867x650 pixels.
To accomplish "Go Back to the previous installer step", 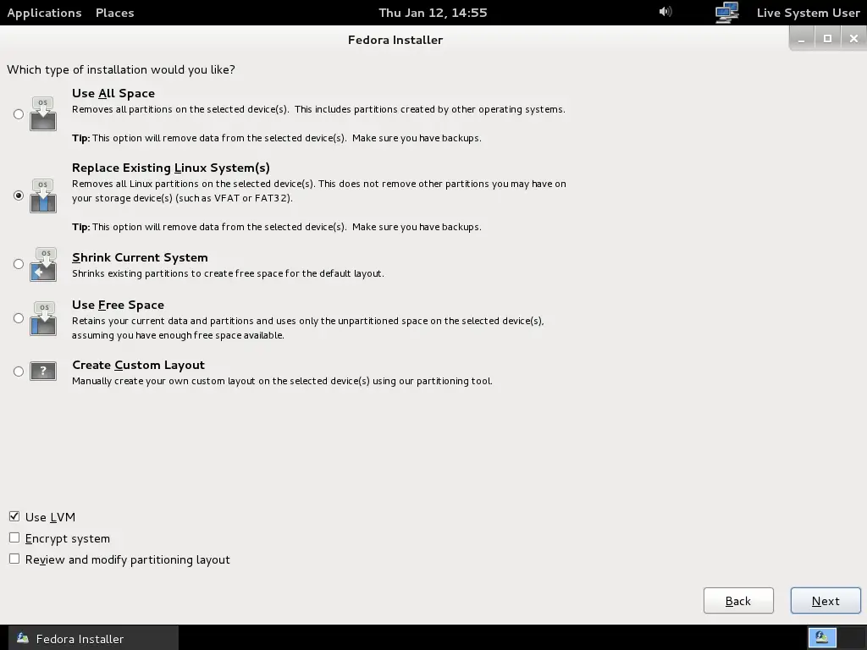I will [x=738, y=601].
